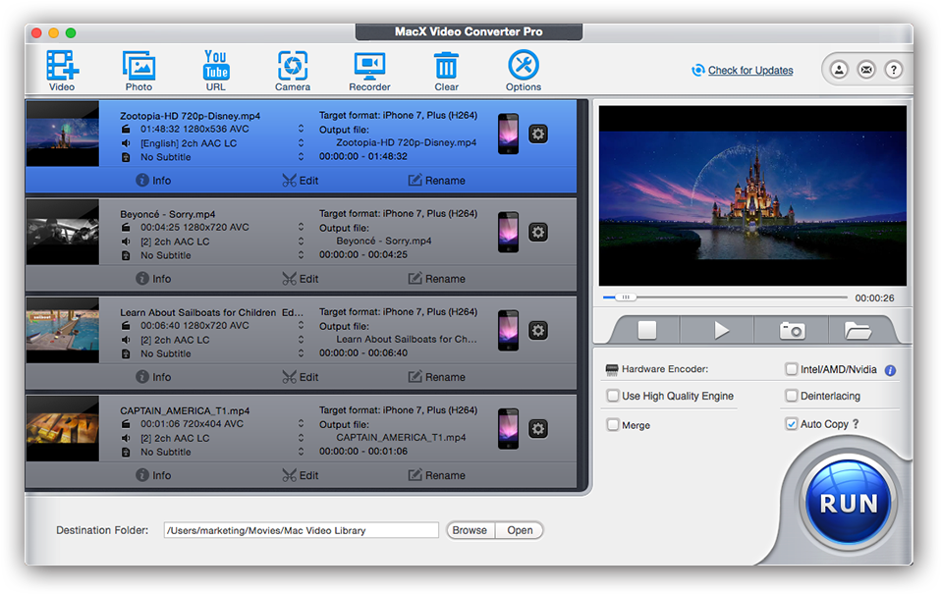The image size is (941, 594).
Task: Select the Zootopia video thumbnail
Action: click(63, 134)
